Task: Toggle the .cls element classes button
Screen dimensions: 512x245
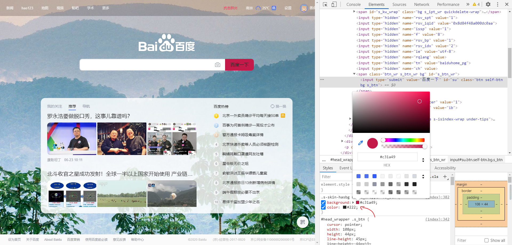Action: tap(435, 177)
